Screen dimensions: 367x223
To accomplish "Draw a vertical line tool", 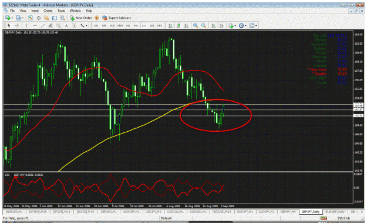I will click(26, 25).
